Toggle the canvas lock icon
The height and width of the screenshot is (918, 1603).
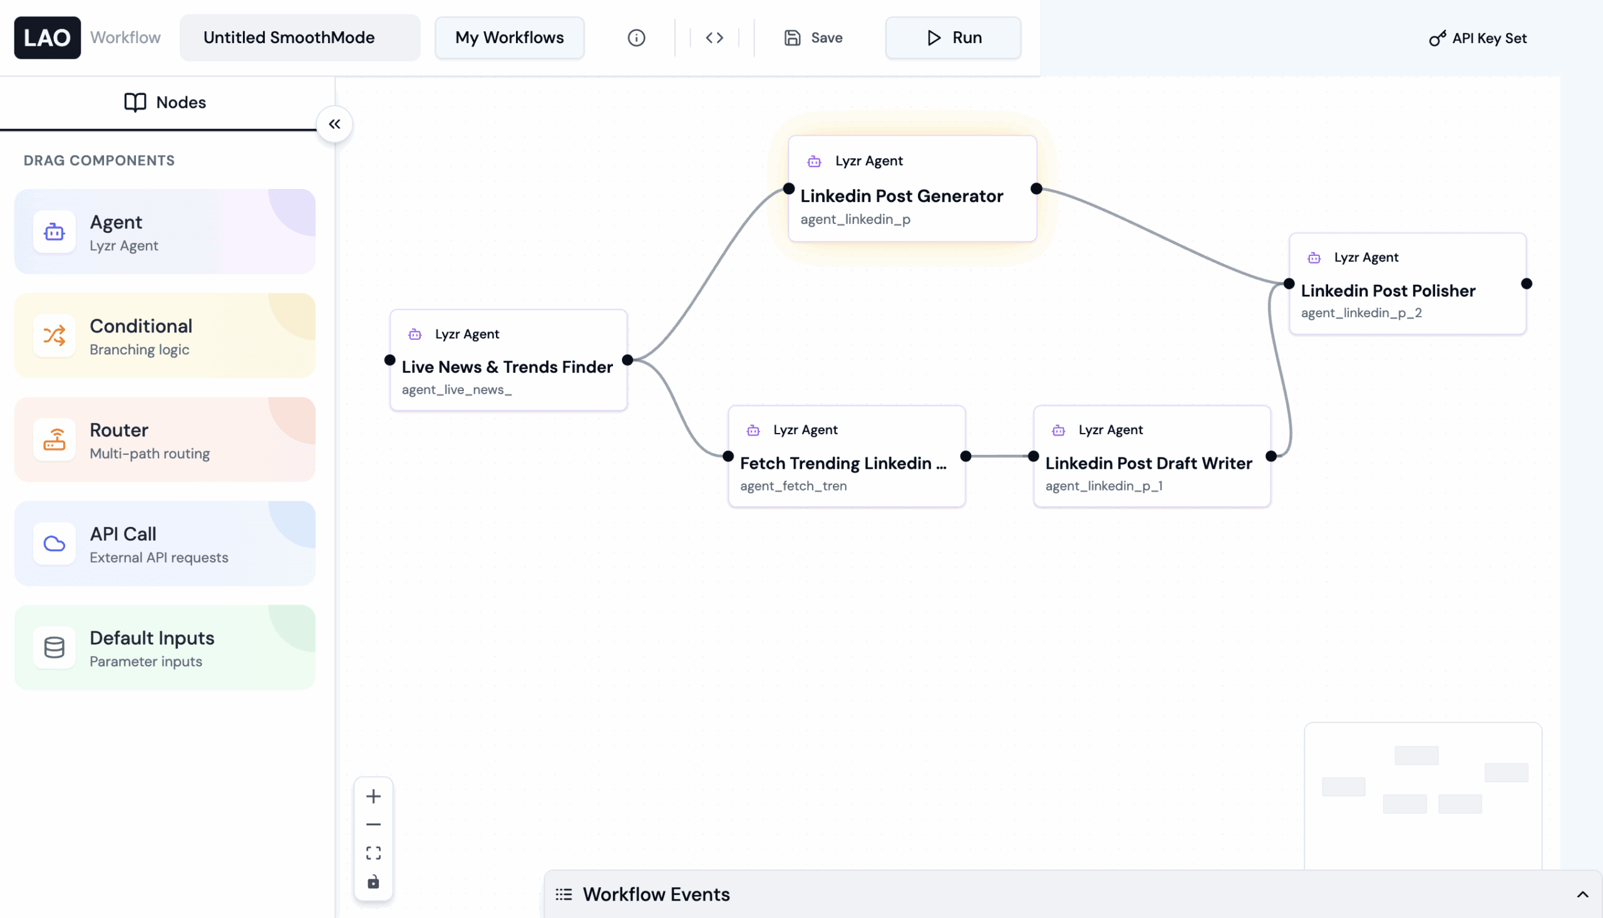pos(373,882)
